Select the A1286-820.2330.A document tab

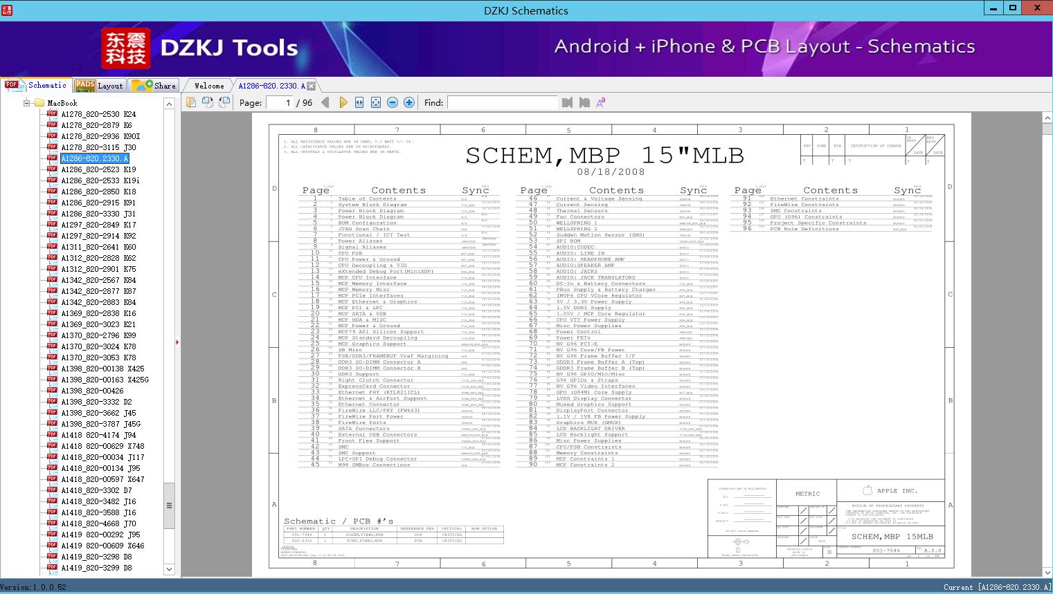point(271,86)
